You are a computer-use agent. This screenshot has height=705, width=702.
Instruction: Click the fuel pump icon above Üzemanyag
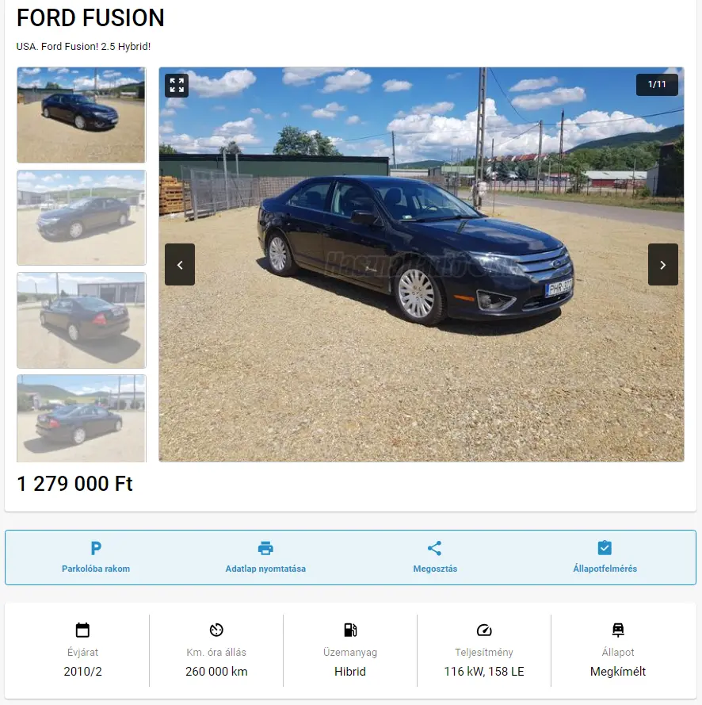coord(350,630)
